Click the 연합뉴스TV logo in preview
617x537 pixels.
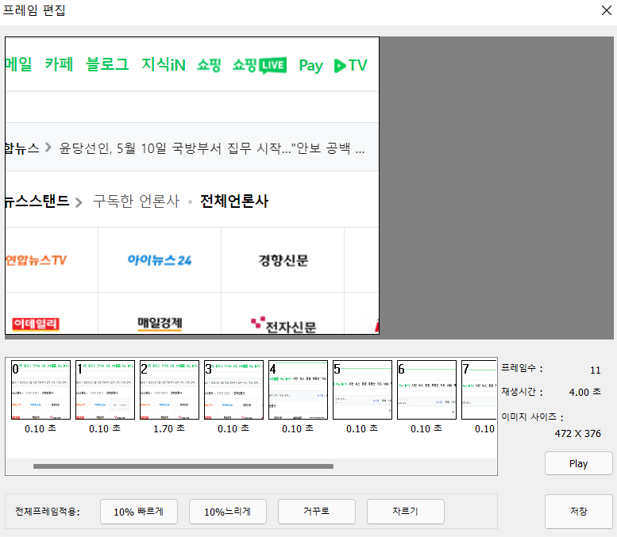pyautogui.click(x=36, y=260)
